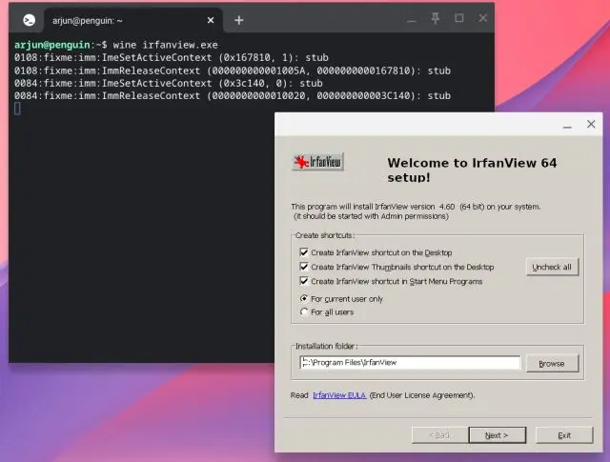Click the terminal cursor on the empty prompt line
The height and width of the screenshot is (462, 610).
(x=17, y=109)
